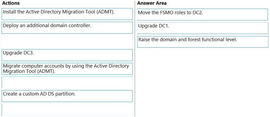Click the Actions column heading
Screen dimensions: 270x117
click(x=11, y=3)
